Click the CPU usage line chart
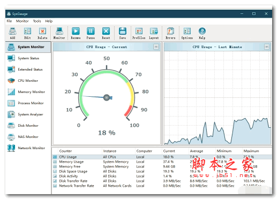Viewport: 278px width, 200px height. point(217,98)
